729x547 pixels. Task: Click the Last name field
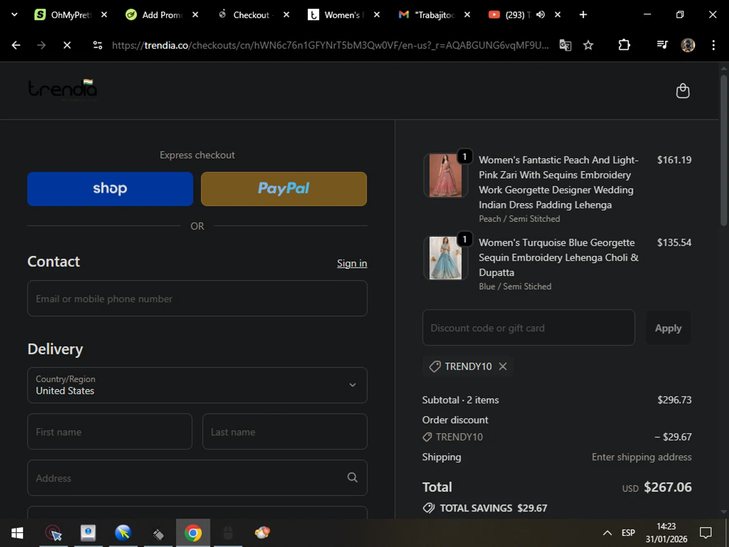point(285,432)
